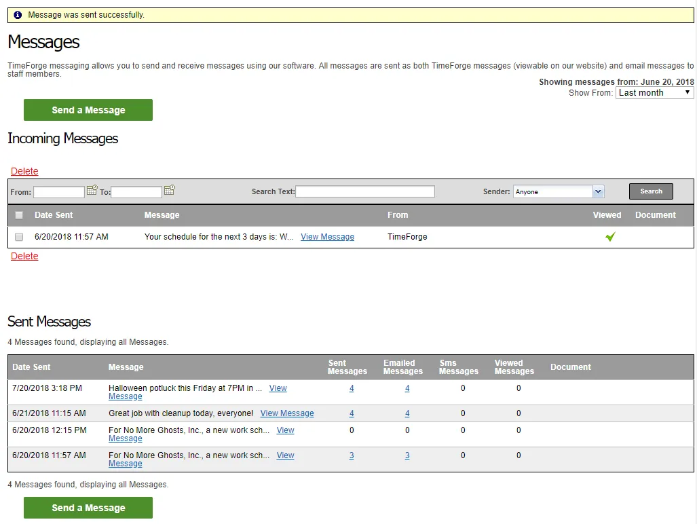Image resolution: width=697 pixels, height=524 pixels.
Task: View the 6/20/2018 11:57 AM sent message
Action: click(285, 455)
